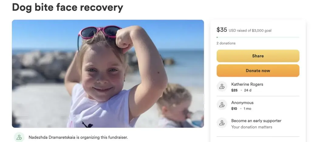311x142 pixels.
Task: Click the 2 donations count
Action: pos(226,43)
